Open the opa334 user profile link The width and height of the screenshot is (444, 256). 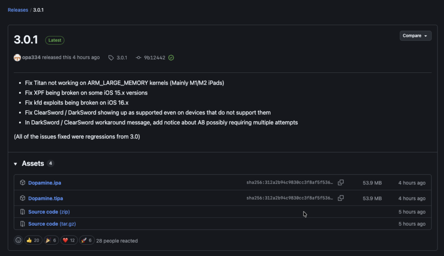point(31,58)
